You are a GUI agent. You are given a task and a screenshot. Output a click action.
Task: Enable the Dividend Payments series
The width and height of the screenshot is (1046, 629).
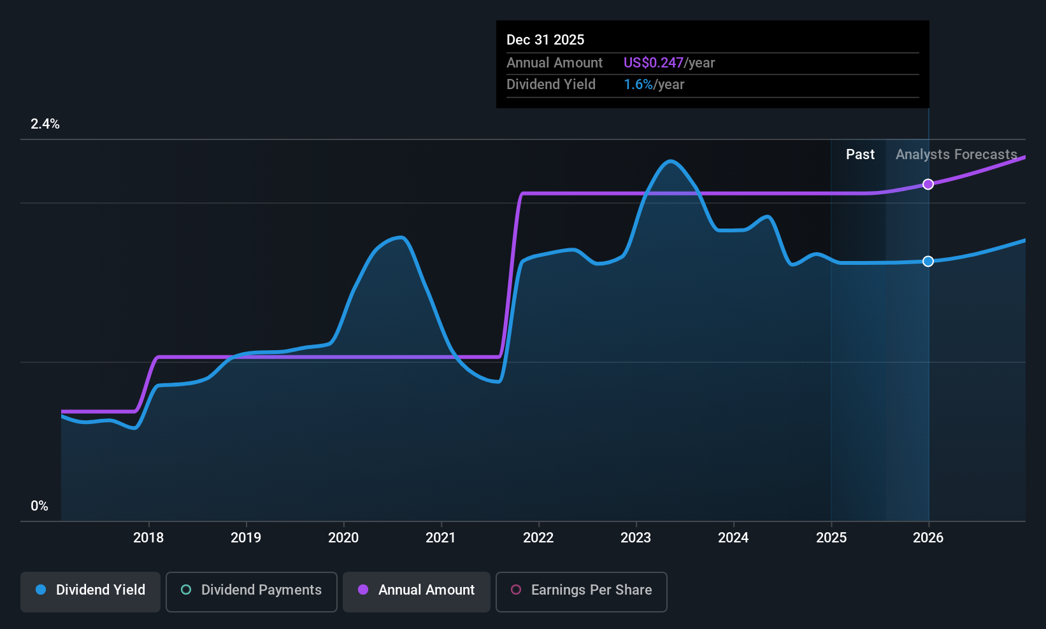pyautogui.click(x=252, y=591)
